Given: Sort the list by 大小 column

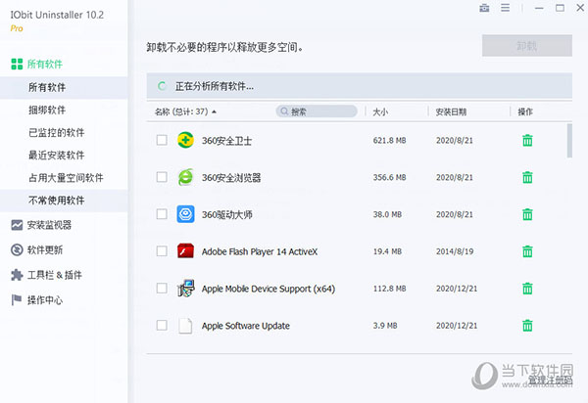Looking at the screenshot, I should [380, 112].
